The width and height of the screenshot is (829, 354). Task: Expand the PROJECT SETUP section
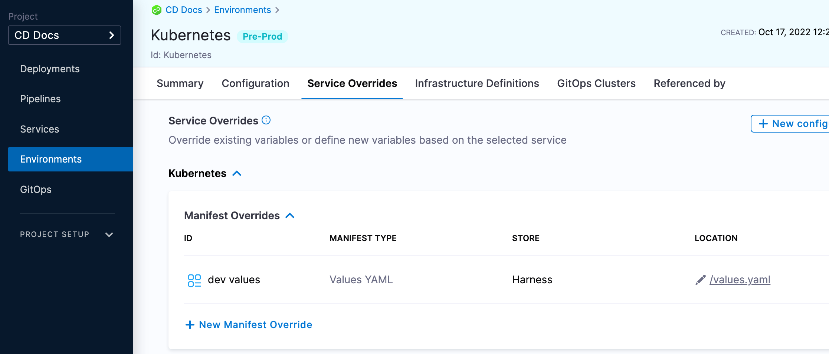109,234
